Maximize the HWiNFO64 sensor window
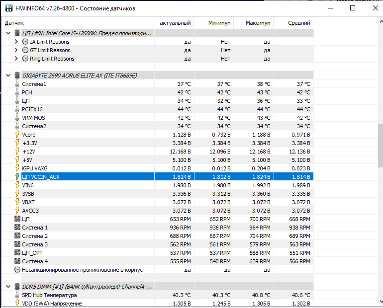Screen dimensions: 383x308 coord(353,8)
